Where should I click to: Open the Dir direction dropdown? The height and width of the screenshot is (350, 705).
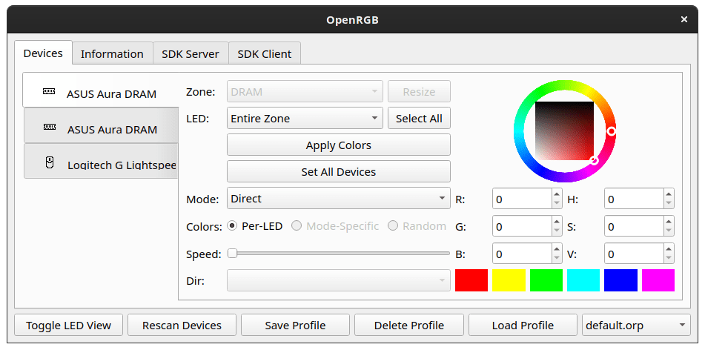click(339, 281)
